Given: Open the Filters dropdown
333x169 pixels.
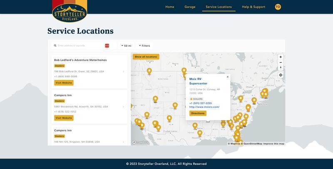Looking at the screenshot, I should pos(144,45).
